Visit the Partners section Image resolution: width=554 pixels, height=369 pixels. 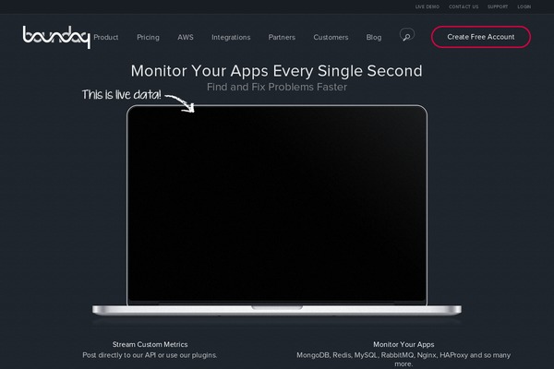[282, 37]
